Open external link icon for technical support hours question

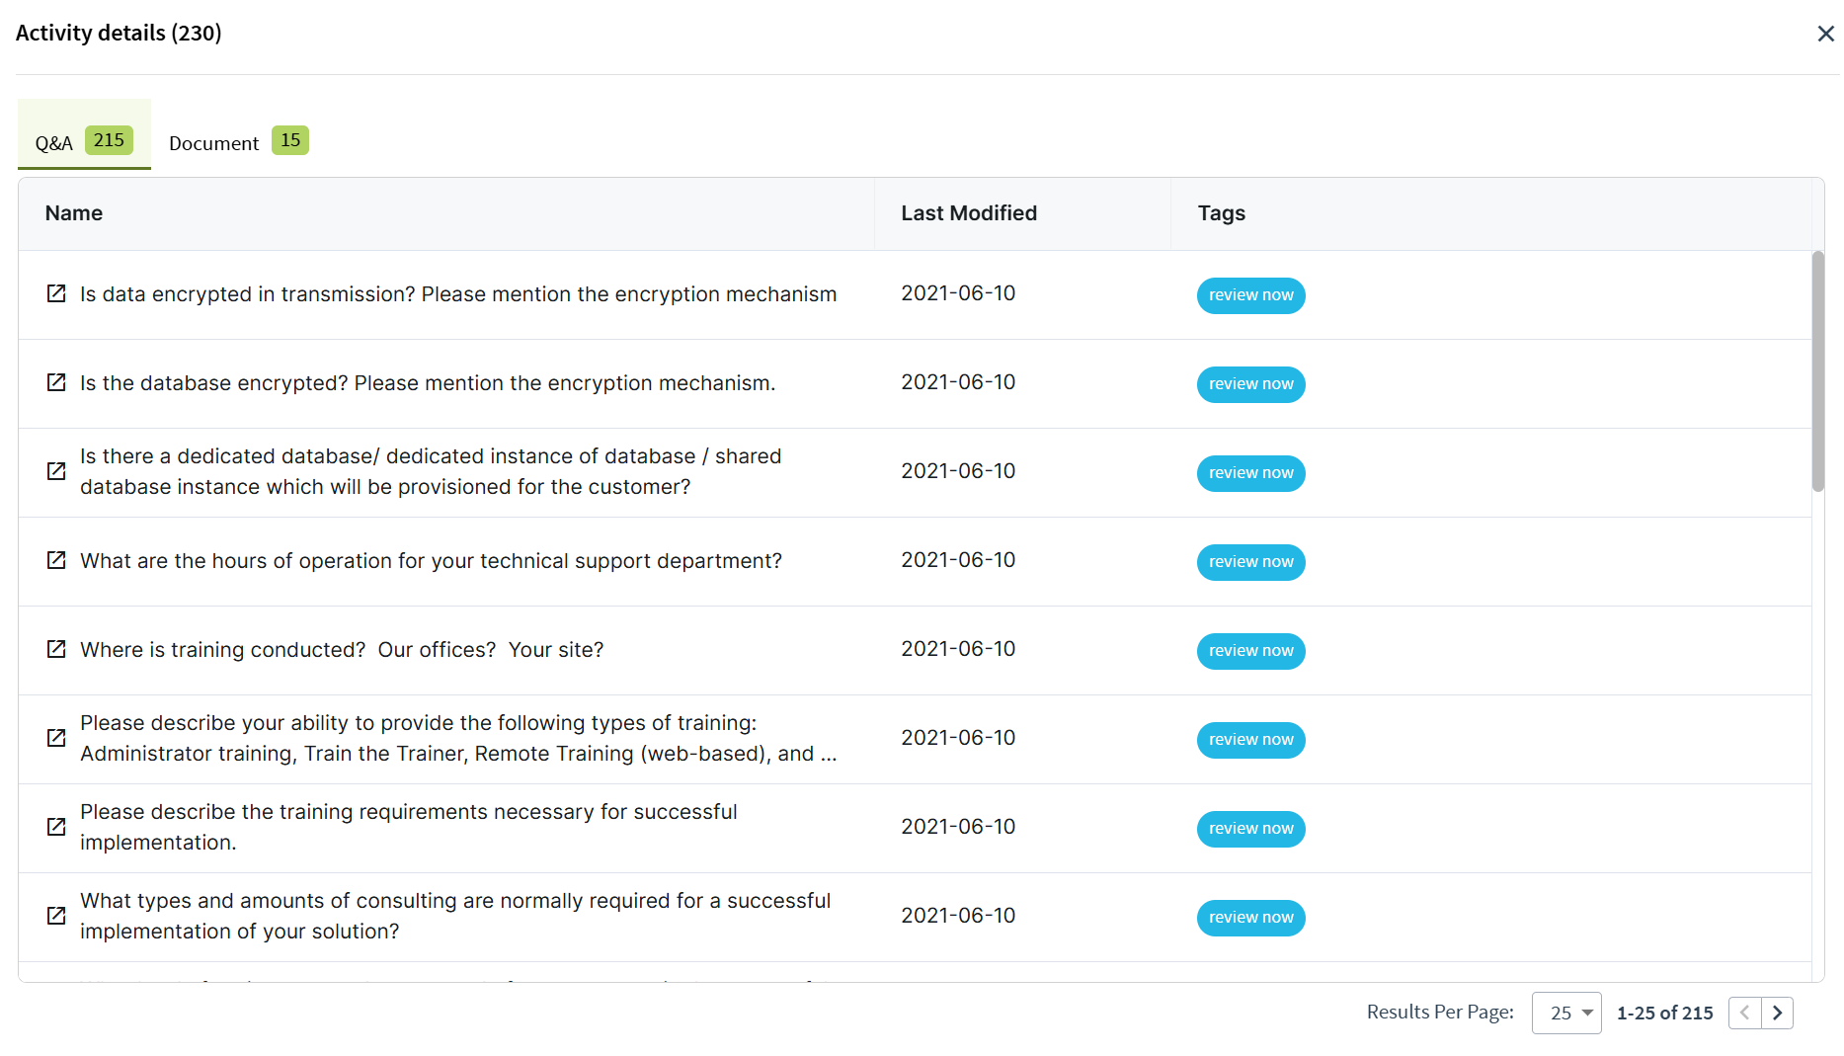coord(56,561)
